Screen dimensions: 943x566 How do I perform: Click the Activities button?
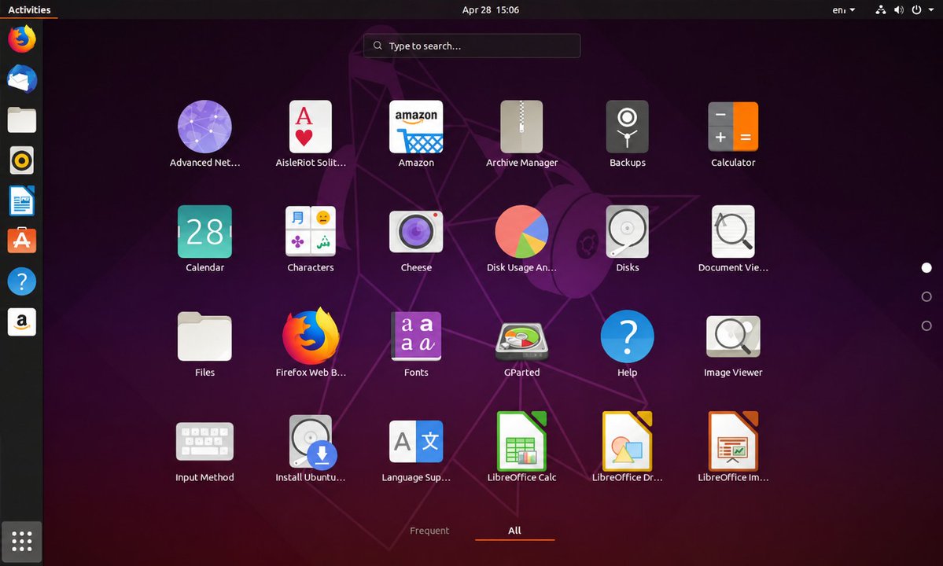pos(29,9)
